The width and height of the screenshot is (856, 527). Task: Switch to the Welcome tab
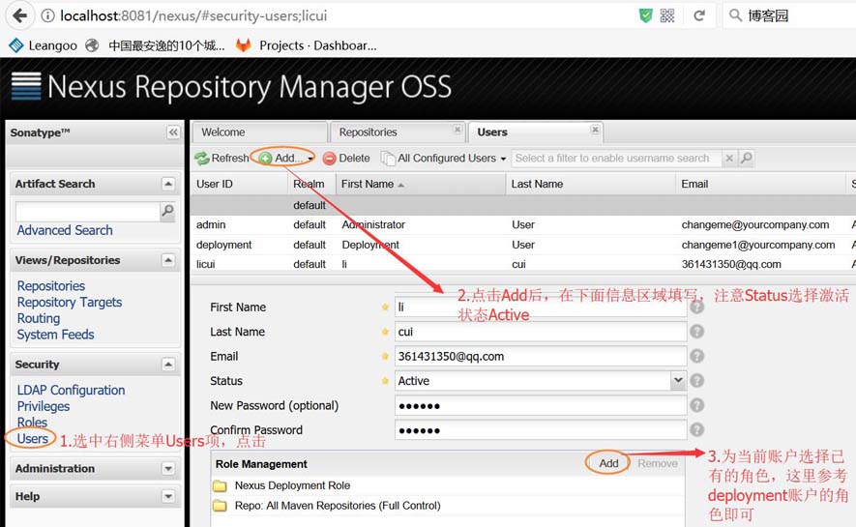click(x=260, y=132)
